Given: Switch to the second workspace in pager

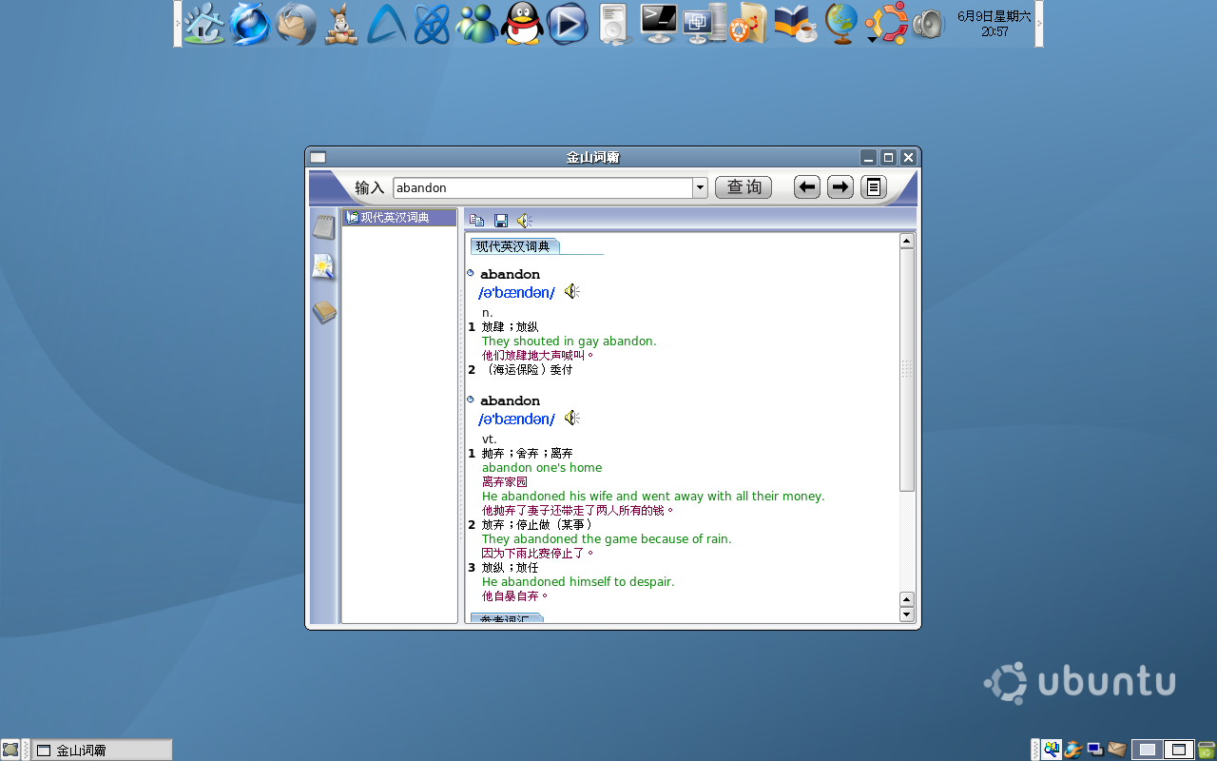Looking at the screenshot, I should 1179,750.
